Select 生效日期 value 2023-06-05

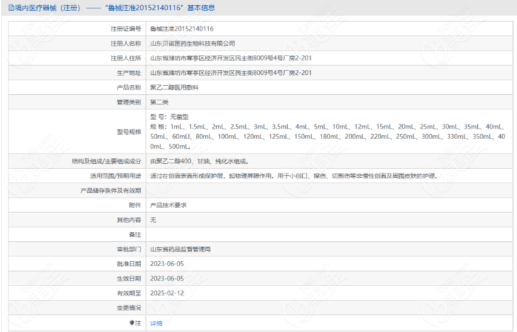[x=167, y=279]
